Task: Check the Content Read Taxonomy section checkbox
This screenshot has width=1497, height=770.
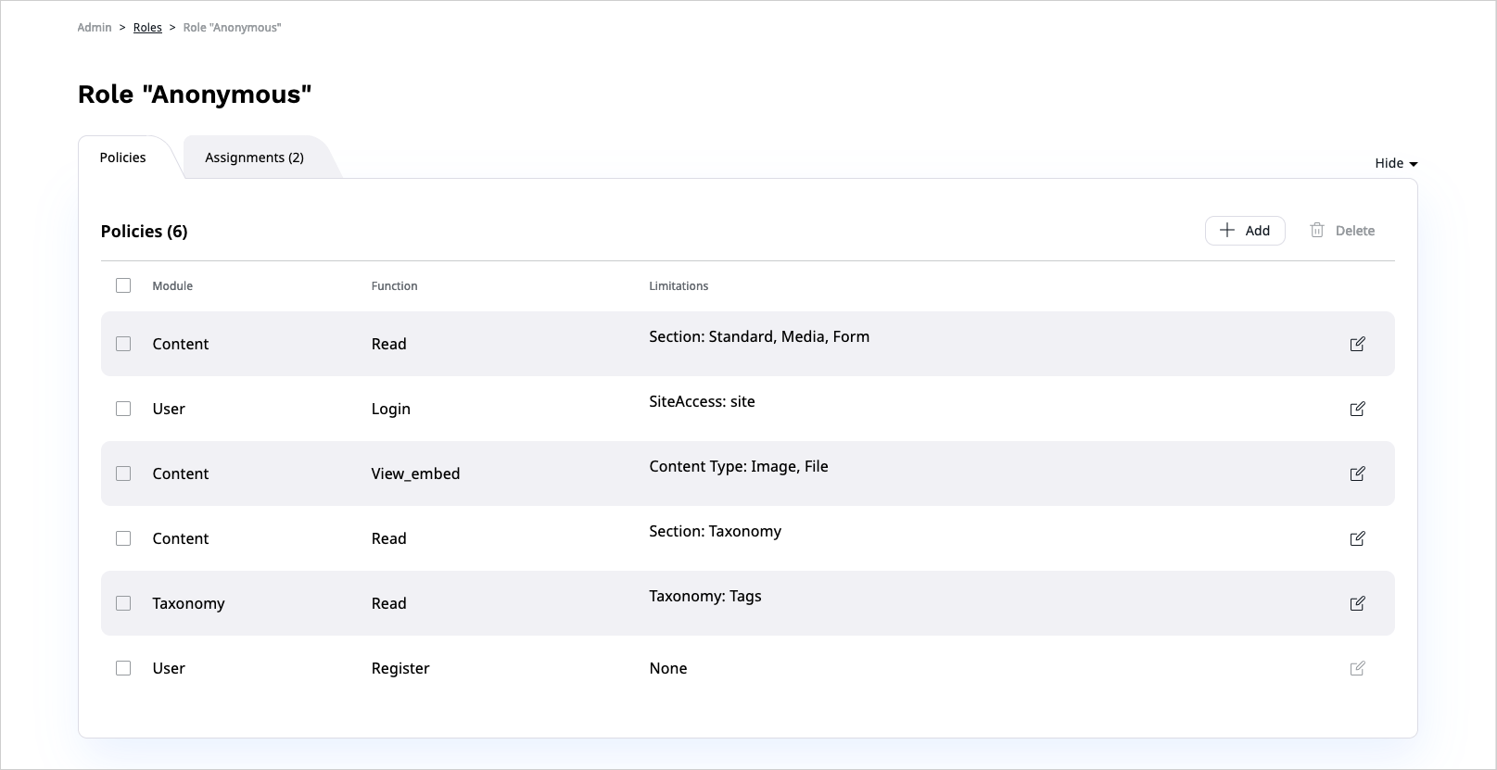Action: point(123,538)
